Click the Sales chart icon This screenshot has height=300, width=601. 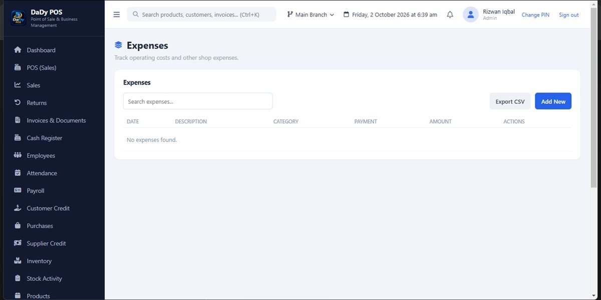(18, 85)
